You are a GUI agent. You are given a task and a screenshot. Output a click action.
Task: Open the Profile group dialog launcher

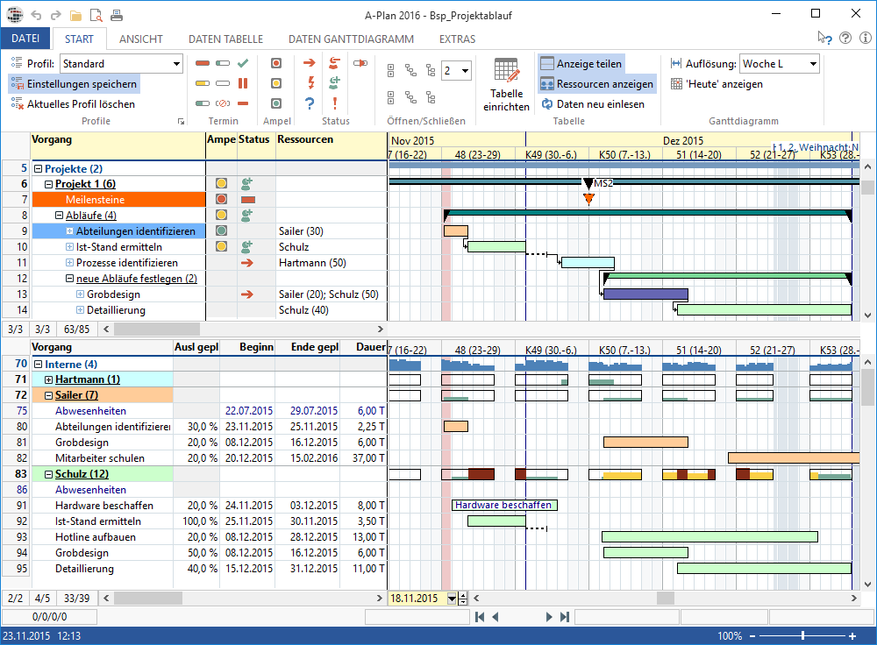pos(182,121)
